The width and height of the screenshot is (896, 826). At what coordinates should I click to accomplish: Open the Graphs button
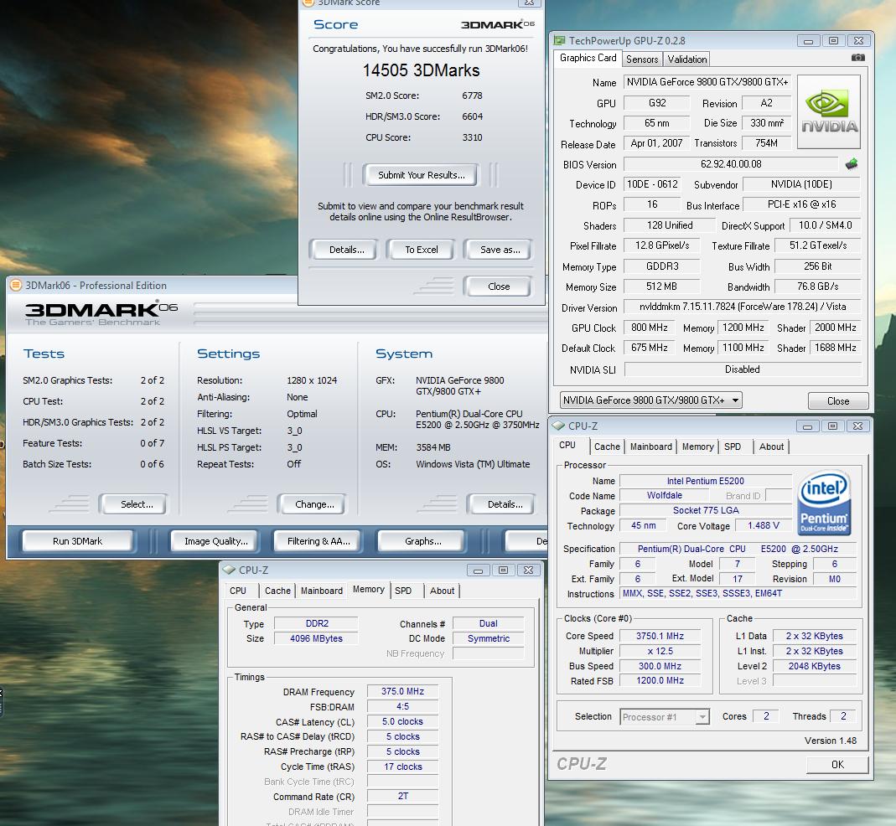(x=423, y=541)
